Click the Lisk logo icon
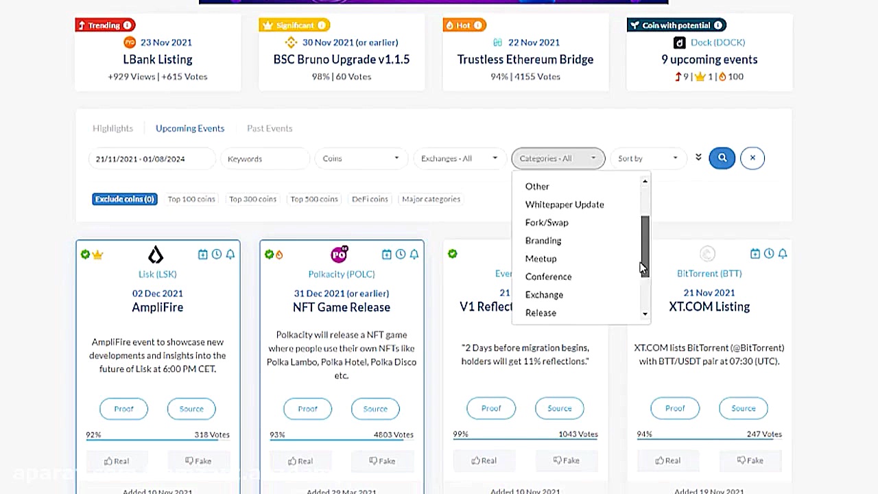Image resolution: width=878 pixels, height=494 pixels. (156, 255)
